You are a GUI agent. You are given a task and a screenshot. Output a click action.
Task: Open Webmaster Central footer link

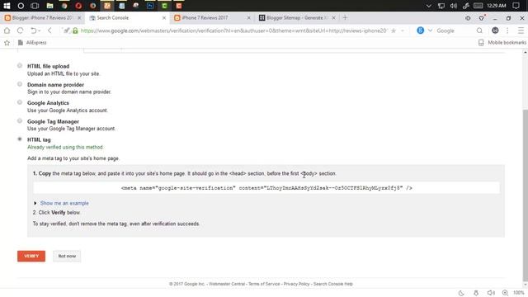tap(227, 284)
